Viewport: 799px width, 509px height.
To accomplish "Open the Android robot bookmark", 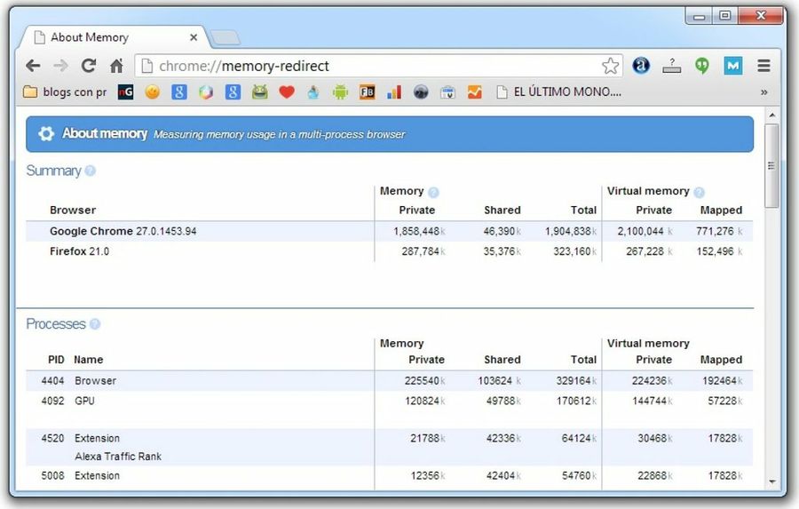I will point(339,91).
